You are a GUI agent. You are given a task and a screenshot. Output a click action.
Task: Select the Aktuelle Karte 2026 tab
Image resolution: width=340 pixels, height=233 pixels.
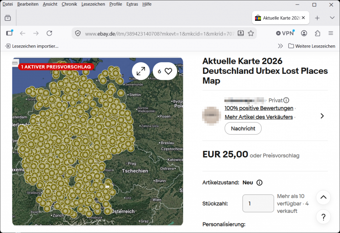[x=281, y=18]
